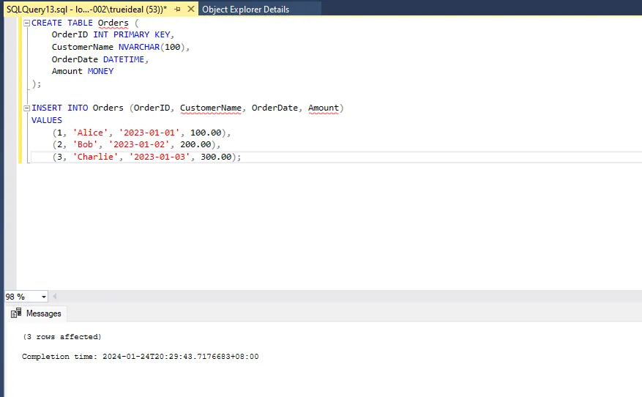This screenshot has width=642, height=397.
Task: Click into the zoom percentage text field
Action: [20, 297]
